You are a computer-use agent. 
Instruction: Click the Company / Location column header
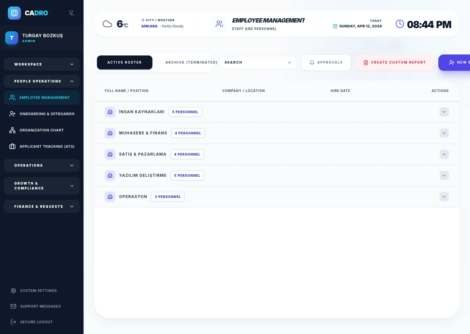[x=243, y=91]
